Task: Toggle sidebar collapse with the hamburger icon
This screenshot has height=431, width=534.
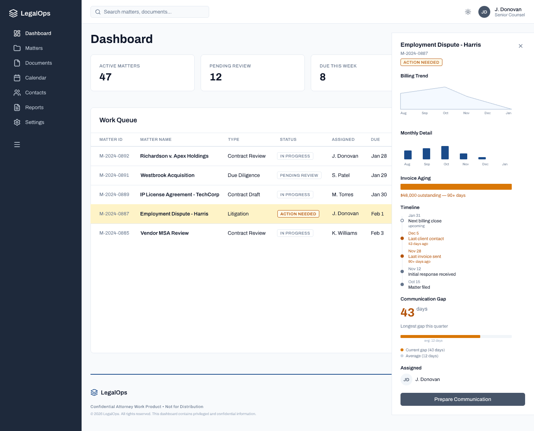Action: click(x=17, y=145)
